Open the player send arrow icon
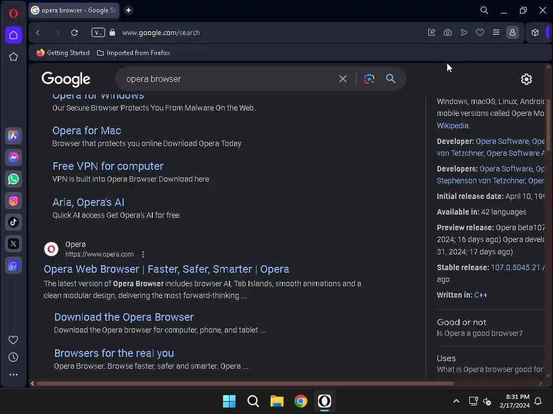 coord(464,32)
